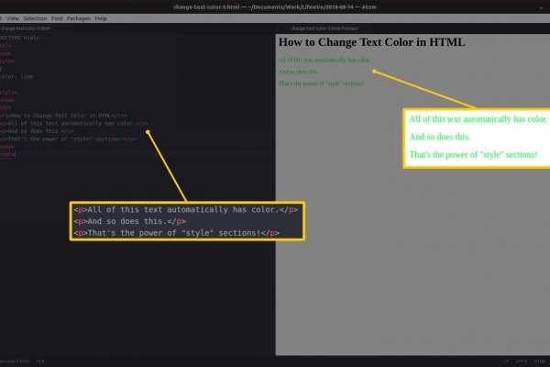The height and width of the screenshot is (367, 550).
Task: Click the h1 heading line in the code
Action: point(64,116)
